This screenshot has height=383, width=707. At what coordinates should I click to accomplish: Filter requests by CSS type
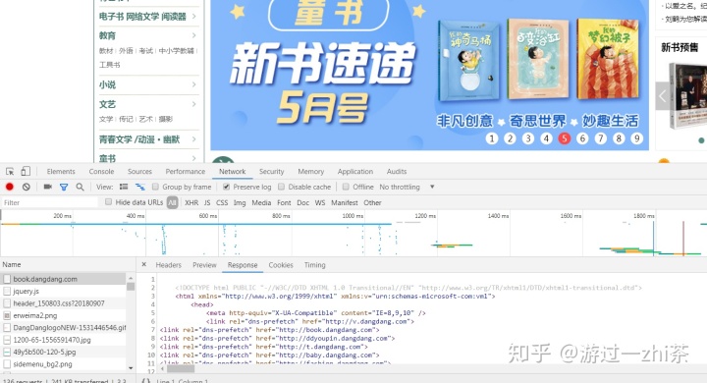coord(222,202)
